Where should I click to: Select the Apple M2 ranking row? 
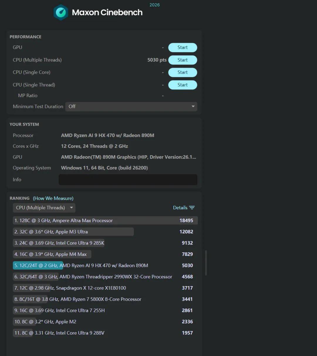tap(105, 322)
